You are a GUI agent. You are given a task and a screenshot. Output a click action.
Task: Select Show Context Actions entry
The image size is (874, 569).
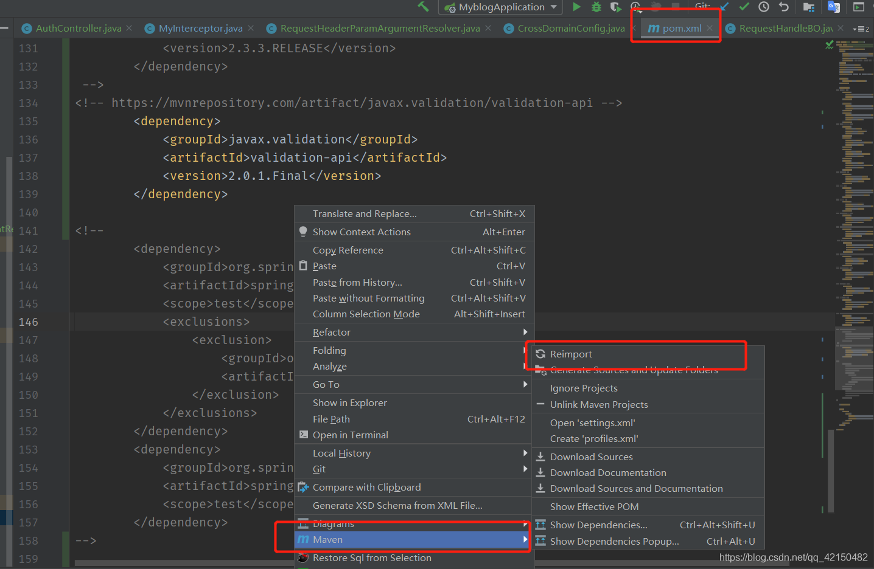(x=414, y=232)
